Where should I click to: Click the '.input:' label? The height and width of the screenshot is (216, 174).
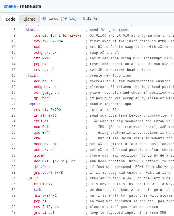[33, 104]
